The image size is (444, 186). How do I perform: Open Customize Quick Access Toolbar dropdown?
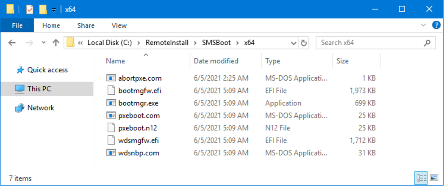tap(54, 10)
